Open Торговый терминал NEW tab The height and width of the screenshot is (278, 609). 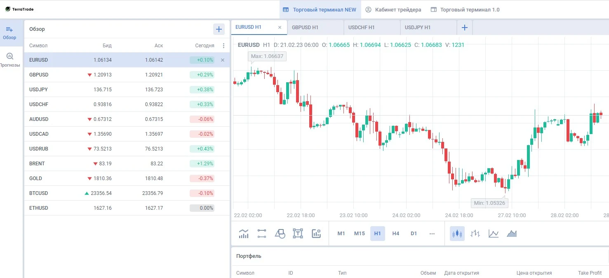tap(320, 9)
